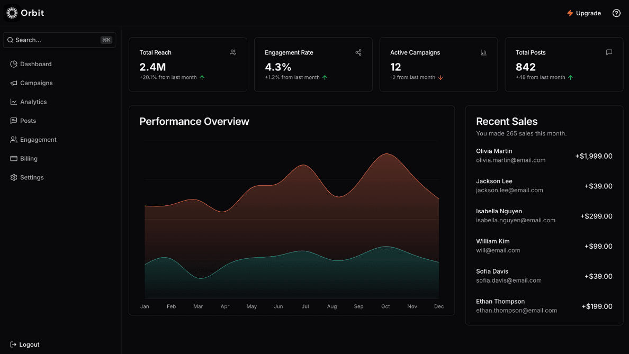629x354 pixels.
Task: Select Olivia Martin's sale entry
Action: [x=544, y=155]
